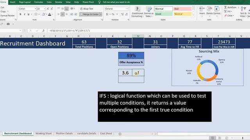
Task: Apply percent style
Action: pos(113,14)
